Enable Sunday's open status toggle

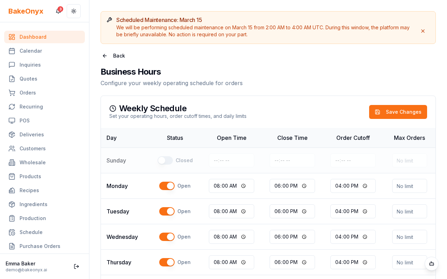[165, 160]
